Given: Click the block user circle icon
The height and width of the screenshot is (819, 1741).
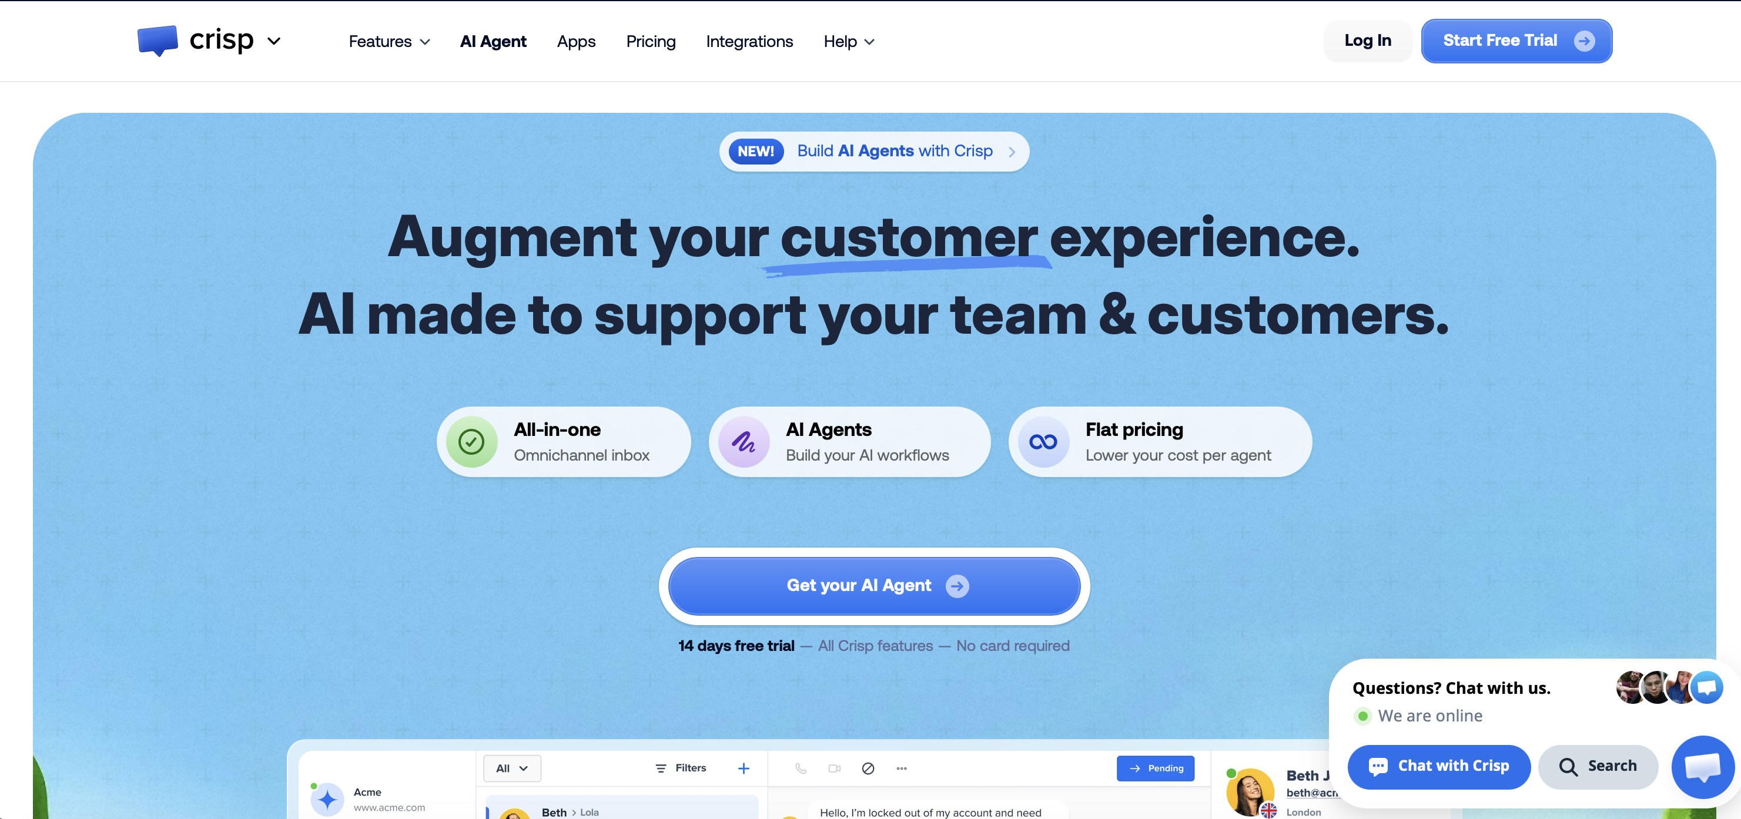Looking at the screenshot, I should (x=868, y=768).
